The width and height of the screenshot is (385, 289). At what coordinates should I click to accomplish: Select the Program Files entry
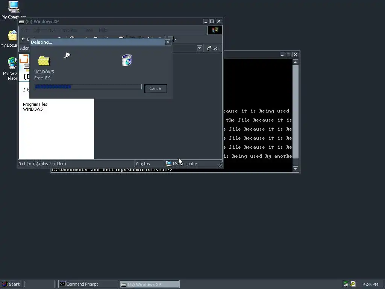coord(35,104)
